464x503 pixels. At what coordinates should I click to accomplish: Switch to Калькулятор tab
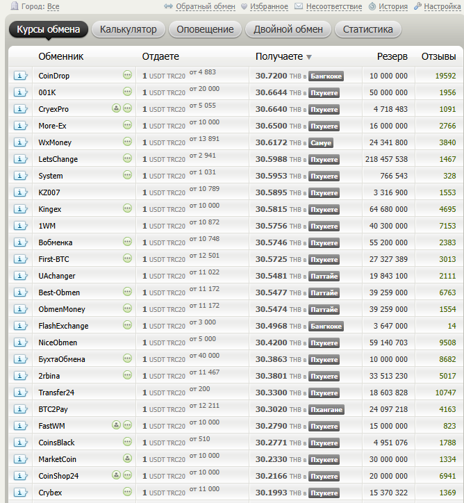tap(129, 29)
